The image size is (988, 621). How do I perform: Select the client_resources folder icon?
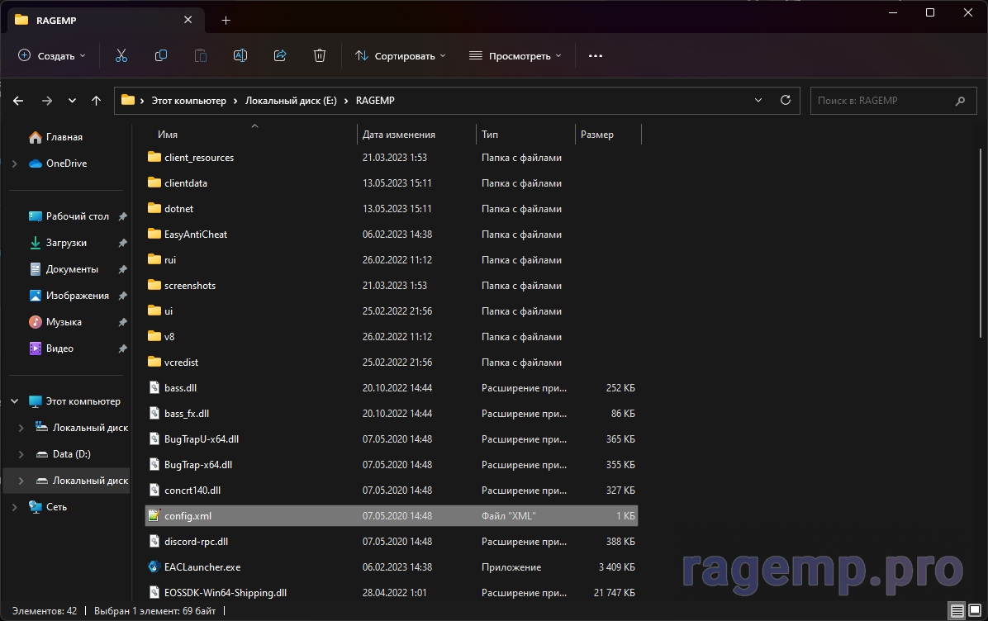click(154, 157)
